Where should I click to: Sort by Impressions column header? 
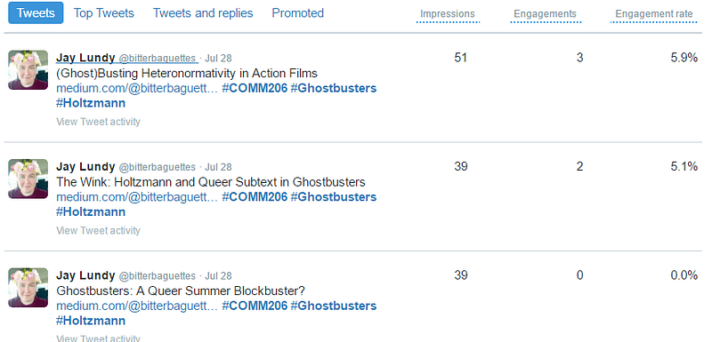pyautogui.click(x=448, y=14)
